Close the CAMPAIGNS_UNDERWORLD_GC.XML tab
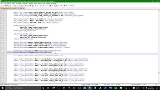This screenshot has height=90, width=160. point(23,8)
